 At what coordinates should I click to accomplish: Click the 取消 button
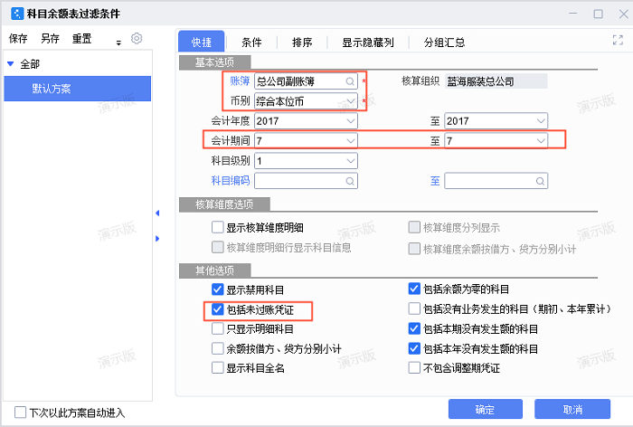tap(572, 409)
